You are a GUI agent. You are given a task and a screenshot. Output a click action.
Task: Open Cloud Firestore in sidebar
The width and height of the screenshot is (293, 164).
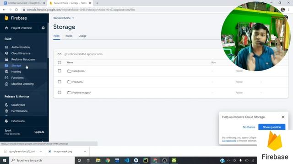click(x=21, y=53)
